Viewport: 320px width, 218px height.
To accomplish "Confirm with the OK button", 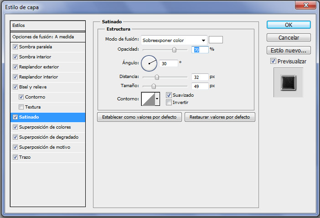I will [289, 25].
